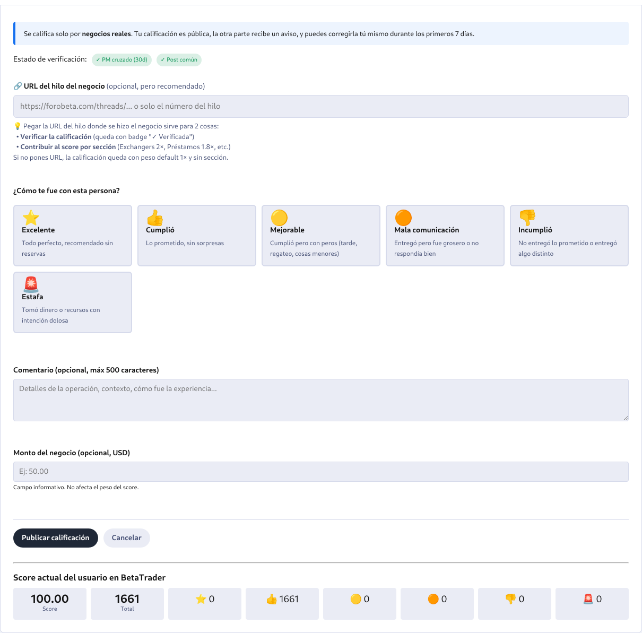Screen dimensions: 642x633
Task: Click the Incumplió thumbs-down icon
Action: 527,218
